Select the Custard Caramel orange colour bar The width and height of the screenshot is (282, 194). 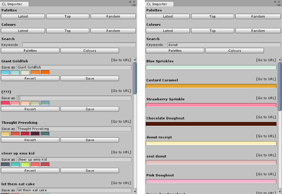(211, 86)
